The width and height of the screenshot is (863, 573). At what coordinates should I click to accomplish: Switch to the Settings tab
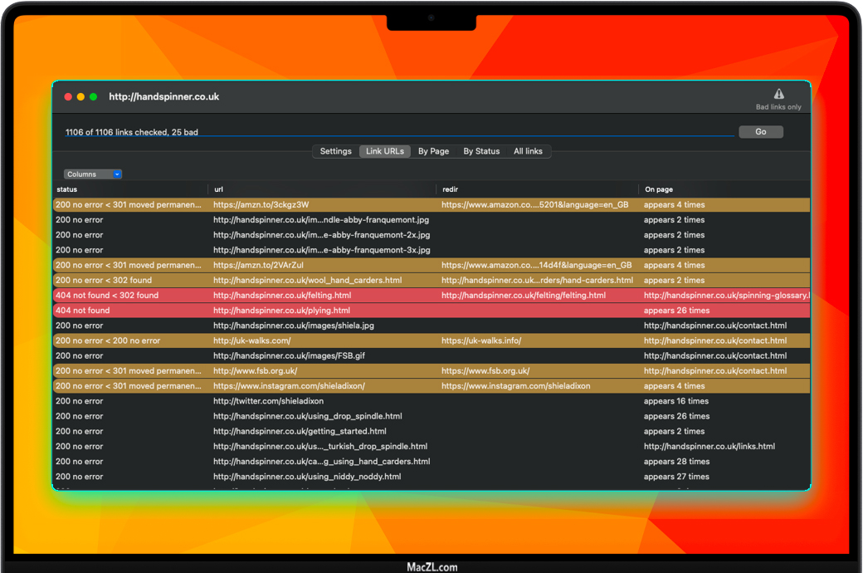[x=335, y=151]
